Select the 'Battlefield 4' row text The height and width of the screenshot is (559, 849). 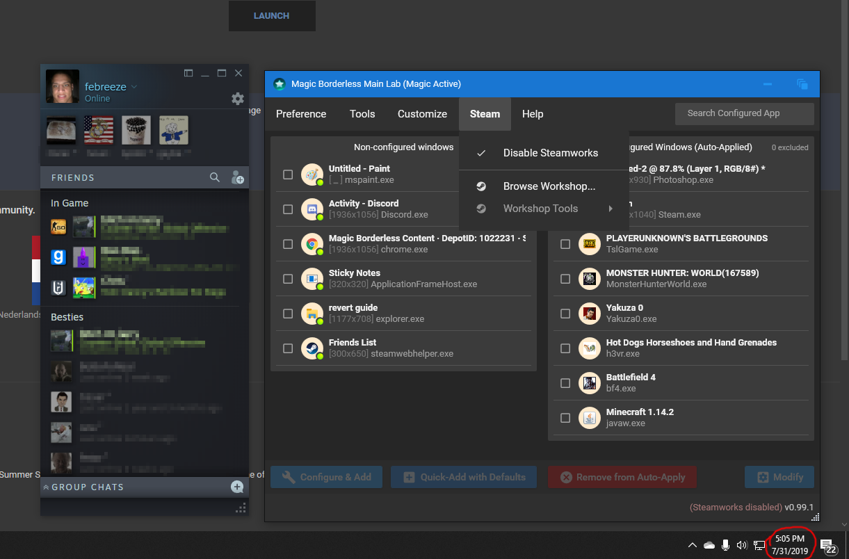point(631,378)
